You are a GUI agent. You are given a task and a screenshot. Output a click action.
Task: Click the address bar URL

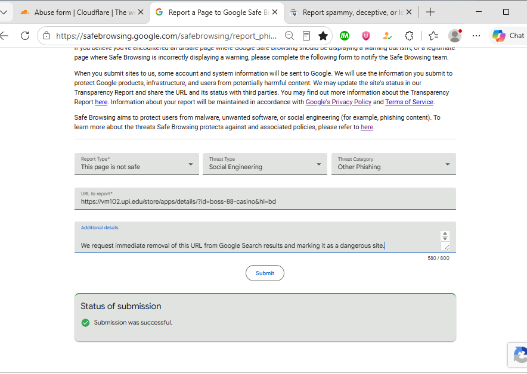coord(166,36)
